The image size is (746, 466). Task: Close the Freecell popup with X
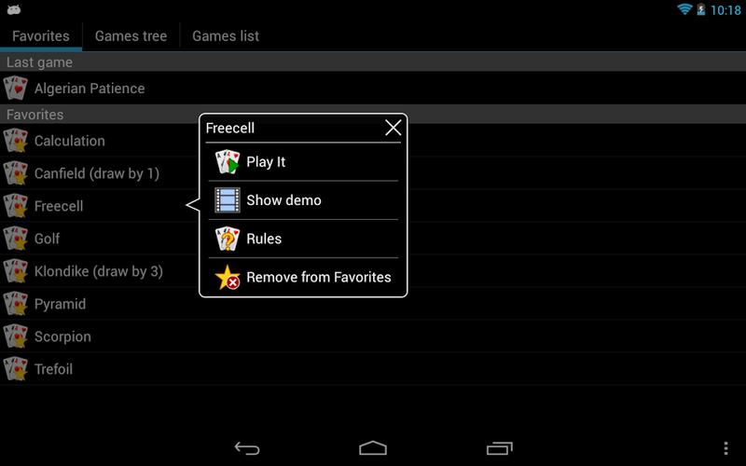click(x=393, y=128)
